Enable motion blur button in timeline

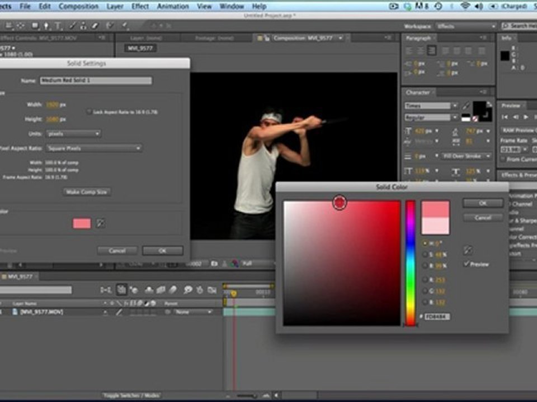[x=173, y=290]
